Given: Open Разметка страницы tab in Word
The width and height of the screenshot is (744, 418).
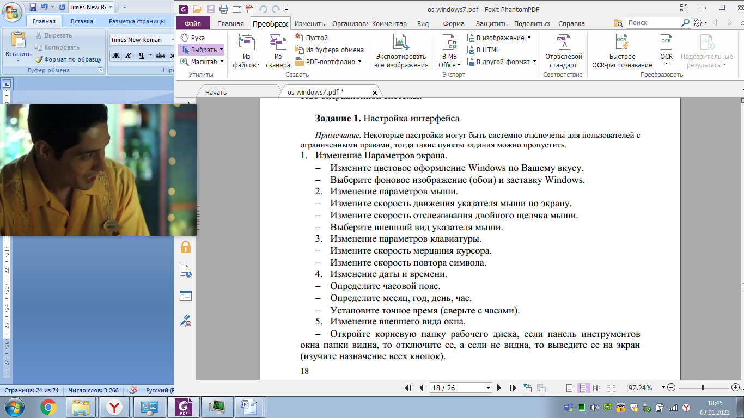Looking at the screenshot, I should point(137,21).
